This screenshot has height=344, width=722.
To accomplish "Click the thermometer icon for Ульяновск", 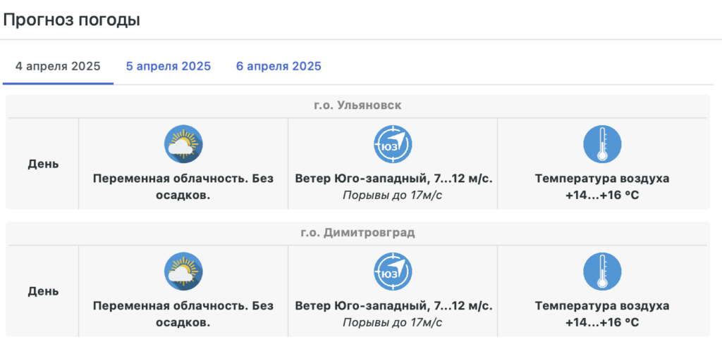I will [602, 144].
